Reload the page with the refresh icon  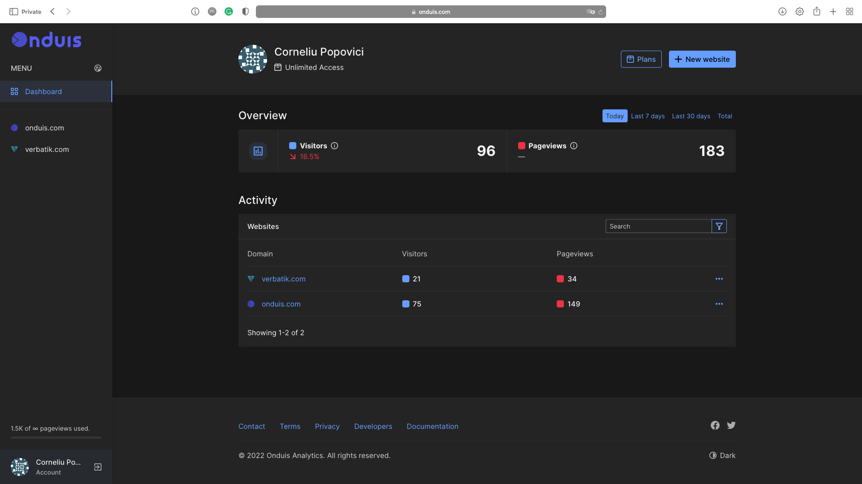tap(601, 12)
